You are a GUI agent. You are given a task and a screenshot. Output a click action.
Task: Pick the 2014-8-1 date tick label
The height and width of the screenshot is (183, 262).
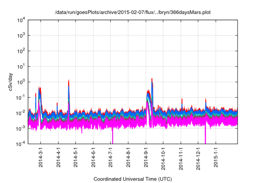tap(129, 157)
